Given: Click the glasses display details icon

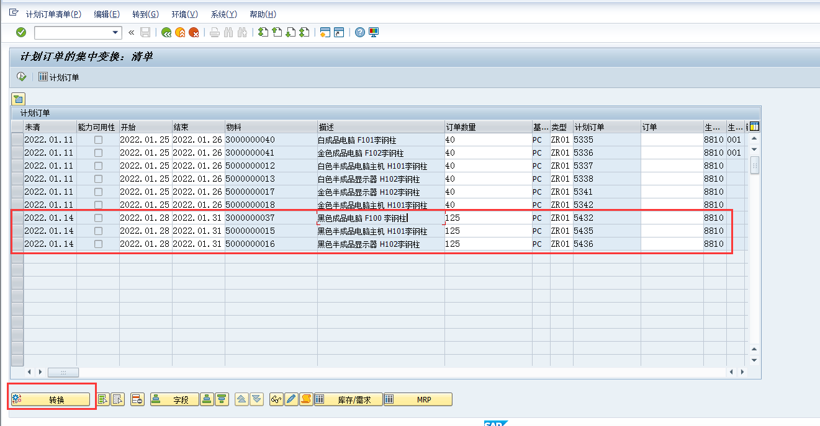Looking at the screenshot, I should click(276, 399).
